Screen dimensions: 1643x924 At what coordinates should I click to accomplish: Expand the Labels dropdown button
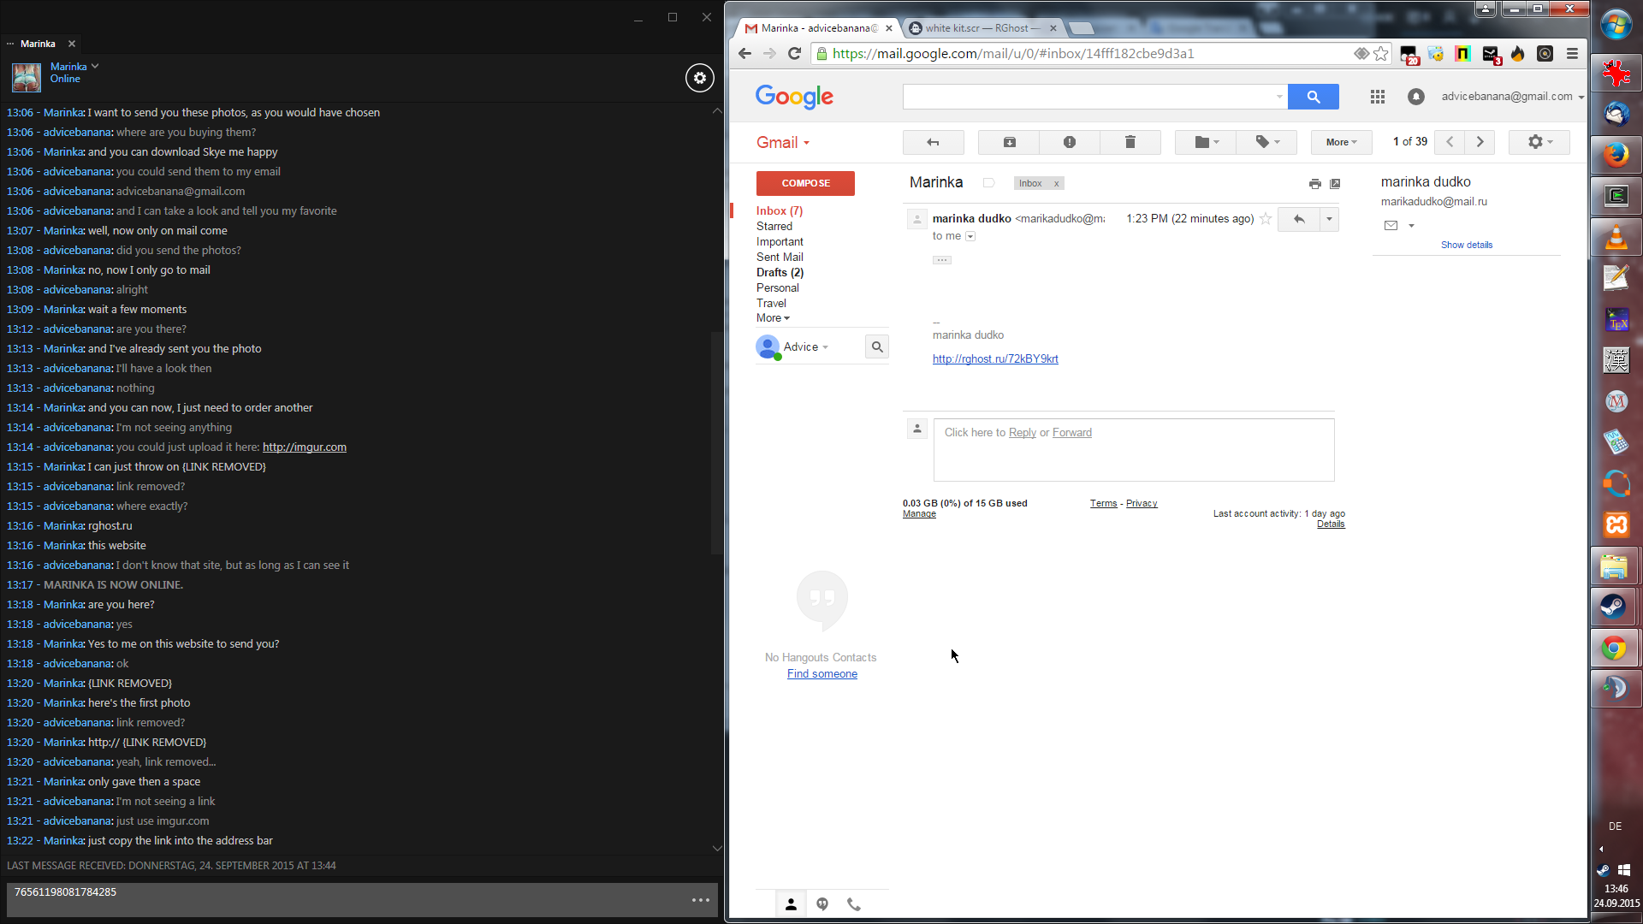pyautogui.click(x=1266, y=142)
